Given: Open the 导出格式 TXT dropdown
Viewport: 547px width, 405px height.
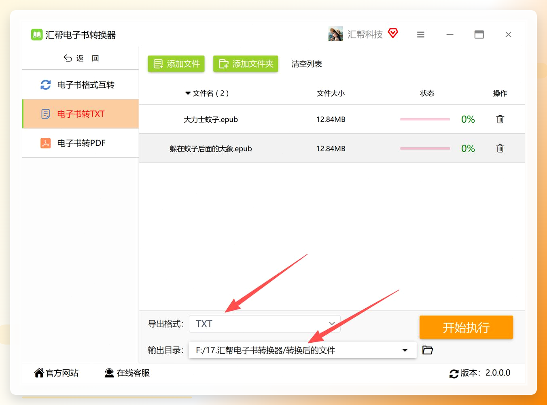Looking at the screenshot, I should coord(265,324).
